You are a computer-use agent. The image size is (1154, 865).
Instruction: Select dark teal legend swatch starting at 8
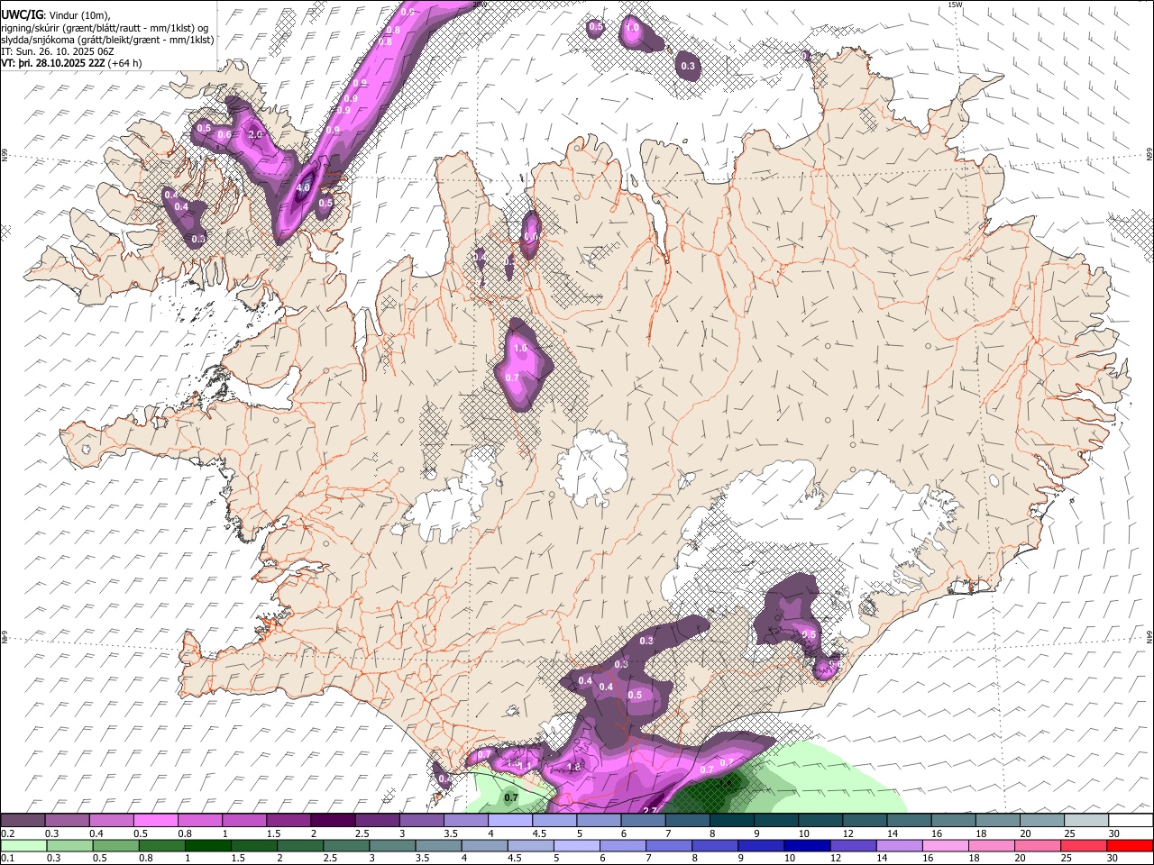click(x=731, y=820)
